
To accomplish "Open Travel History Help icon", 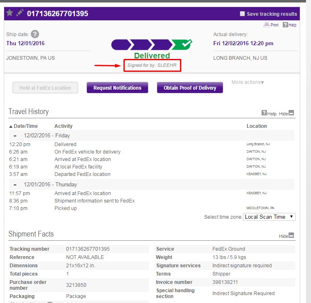I will point(269,113).
